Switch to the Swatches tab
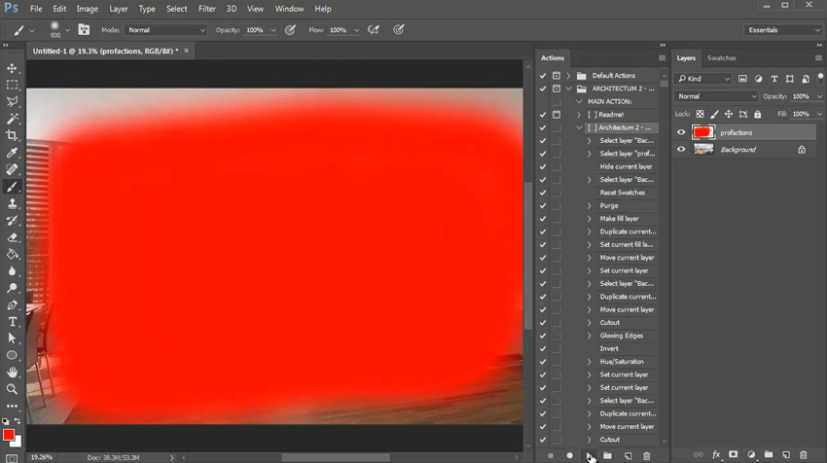Image resolution: width=827 pixels, height=463 pixels. tap(721, 58)
